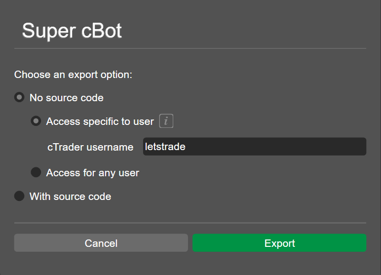This screenshot has height=275, width=381.
Task: Place cursor on the "letstrade" username text
Action: (165, 147)
